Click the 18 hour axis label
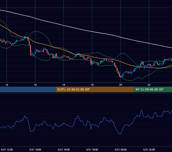 tap(92, 85)
